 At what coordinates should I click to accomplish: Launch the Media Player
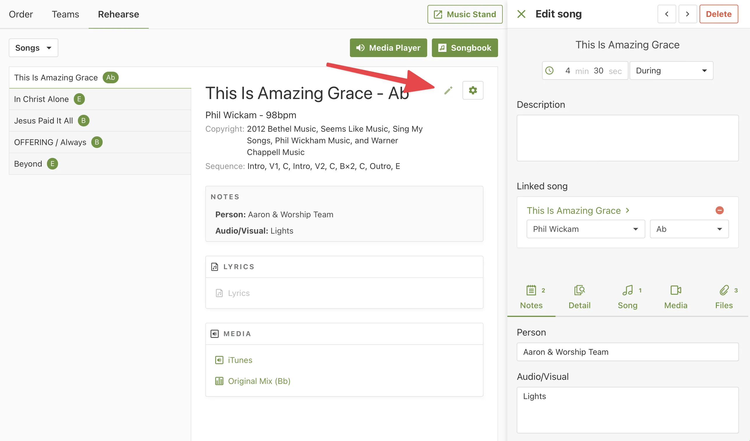[x=388, y=48]
